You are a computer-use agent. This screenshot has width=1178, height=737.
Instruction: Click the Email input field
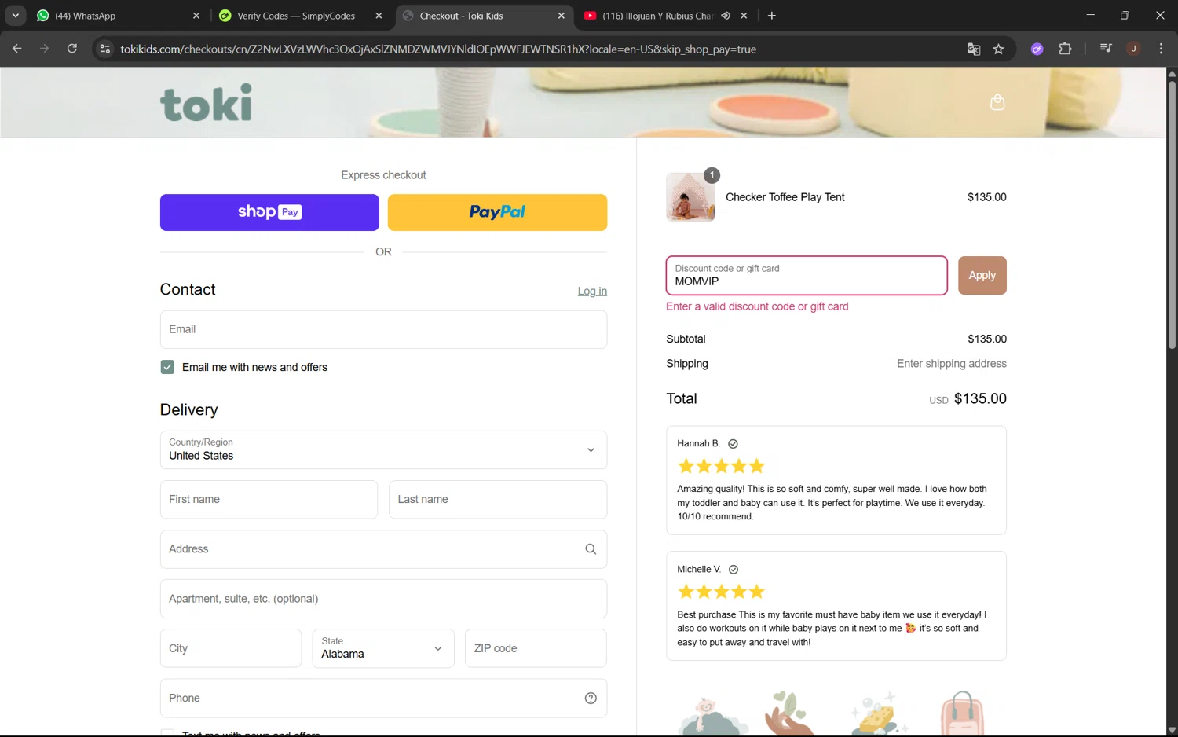(x=383, y=329)
